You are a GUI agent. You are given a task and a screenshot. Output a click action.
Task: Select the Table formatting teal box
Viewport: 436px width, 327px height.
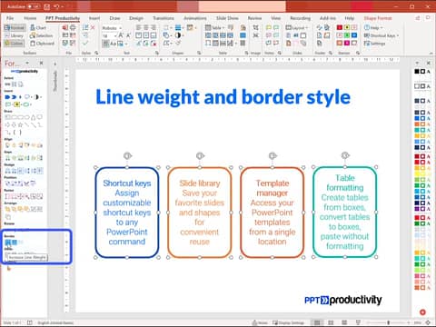(x=345, y=213)
